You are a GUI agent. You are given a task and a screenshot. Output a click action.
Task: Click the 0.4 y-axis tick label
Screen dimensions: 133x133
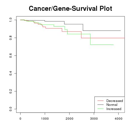tap(11, 73)
